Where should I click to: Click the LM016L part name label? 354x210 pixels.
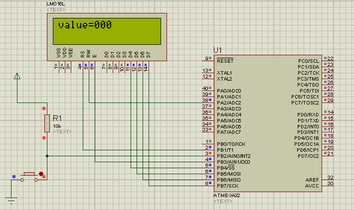(x=55, y=4)
